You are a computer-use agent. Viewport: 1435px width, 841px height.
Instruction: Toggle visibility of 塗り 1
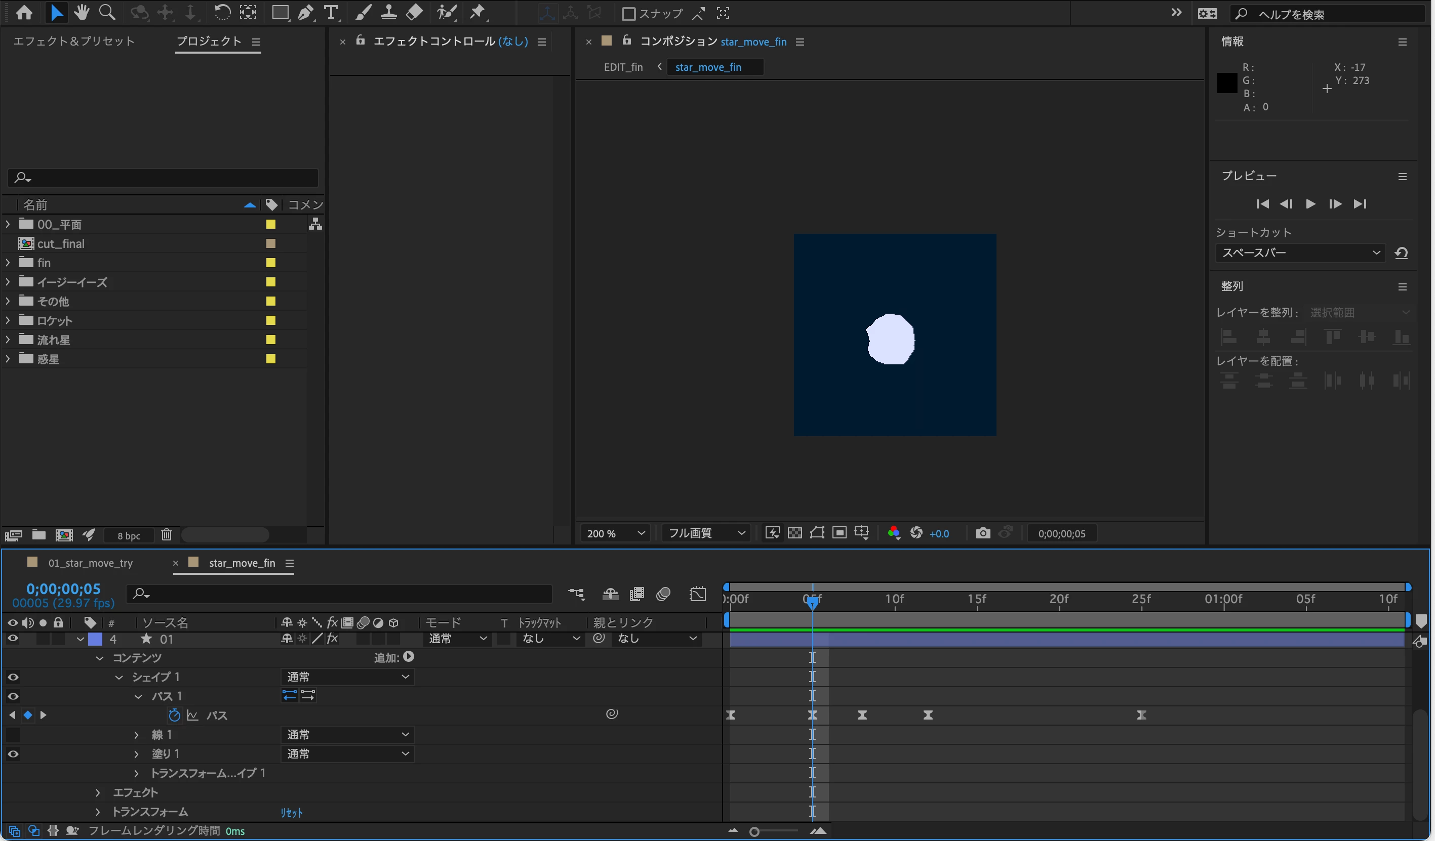point(13,754)
